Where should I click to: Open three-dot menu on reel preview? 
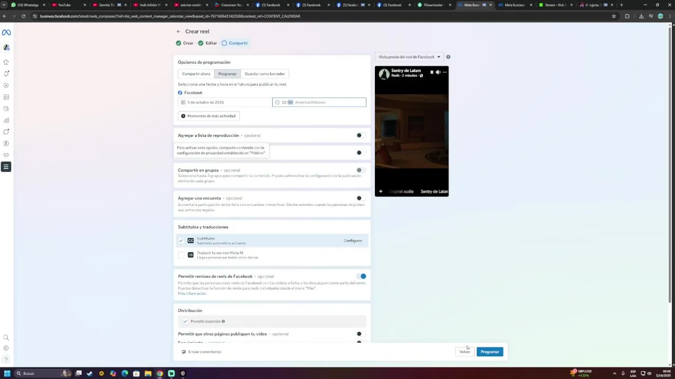click(445, 72)
